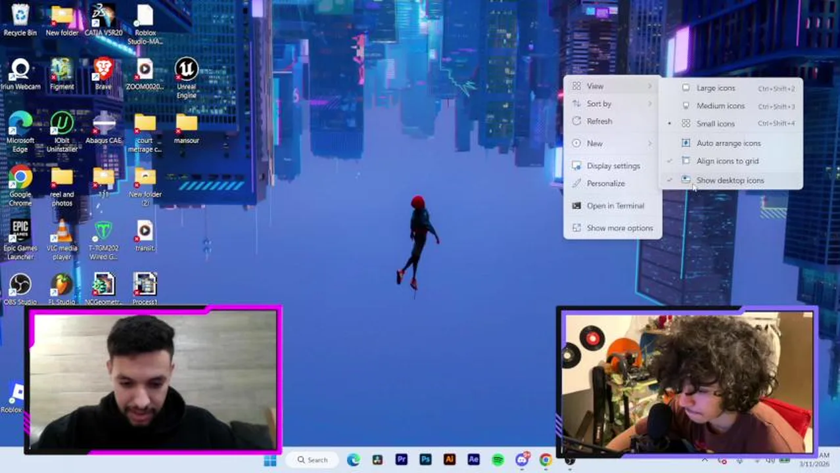Select Large icons view option
Image resolution: width=840 pixels, height=473 pixels.
point(731,88)
